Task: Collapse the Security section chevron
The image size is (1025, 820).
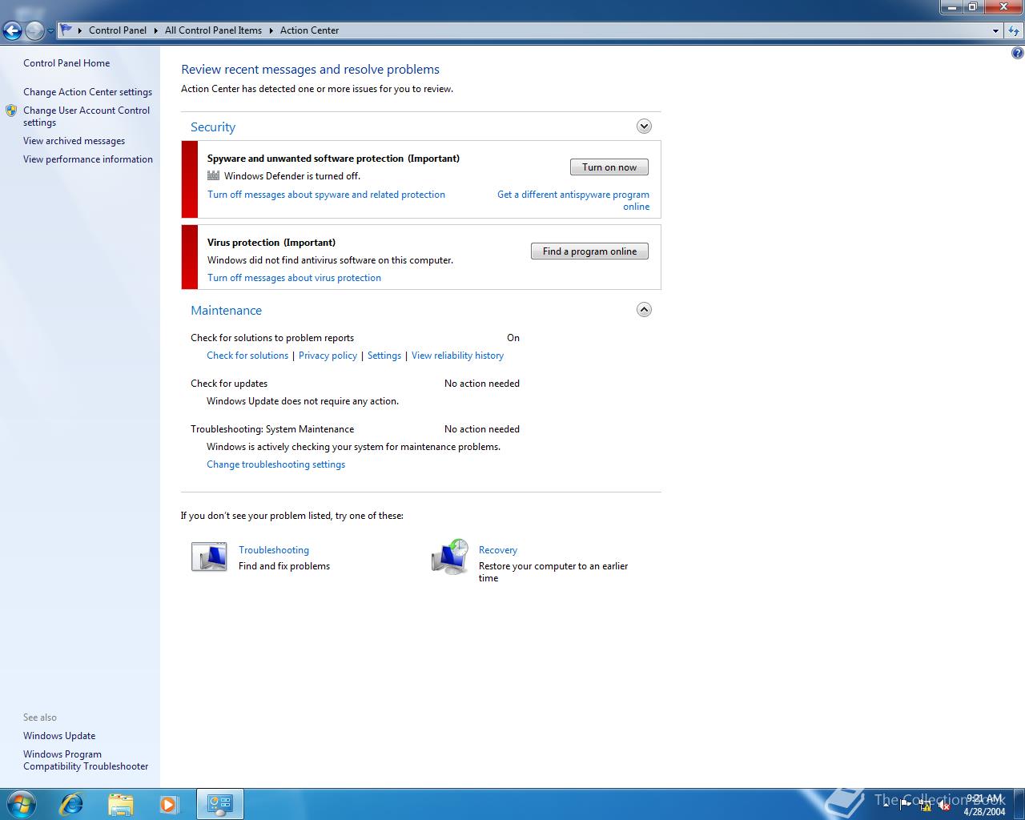Action: (x=644, y=127)
